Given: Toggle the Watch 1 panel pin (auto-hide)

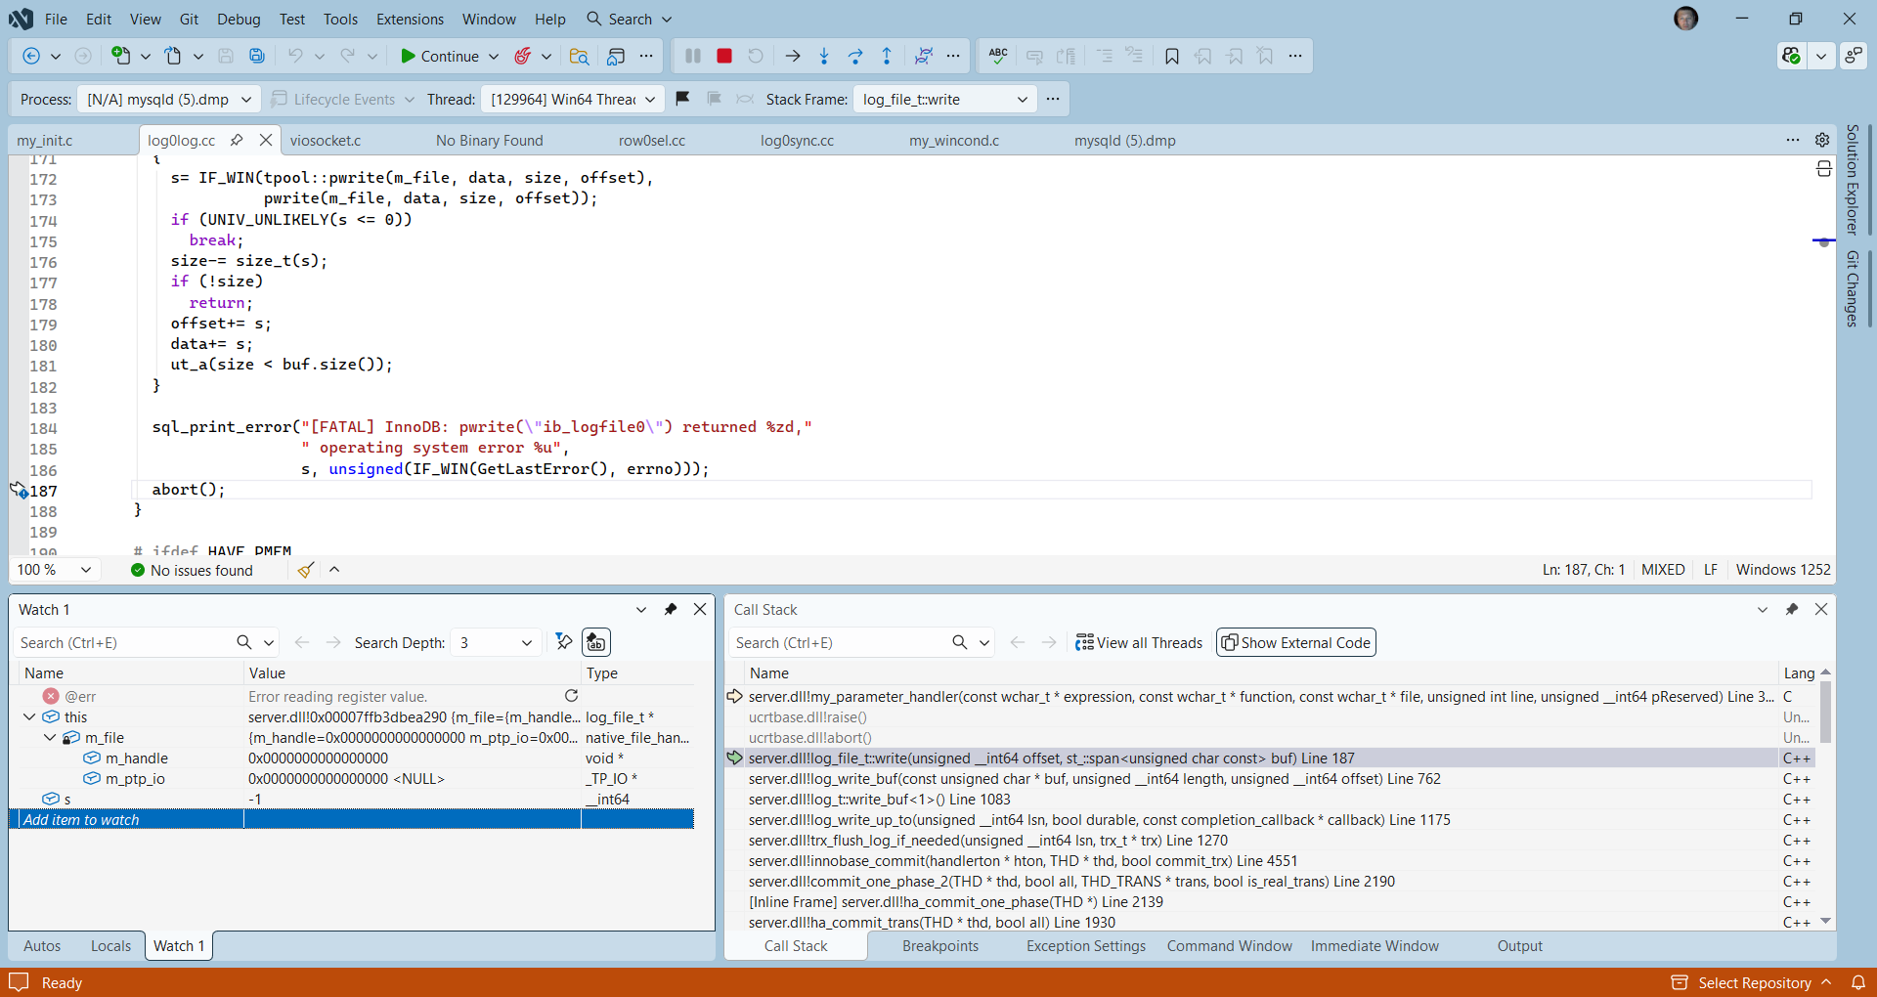Looking at the screenshot, I should point(671,609).
